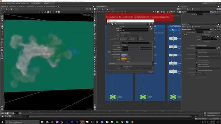The width and height of the screenshot is (221, 124).
Task: Toggle the Templated checkbox in Edit Visualizer
Action: [138, 40]
